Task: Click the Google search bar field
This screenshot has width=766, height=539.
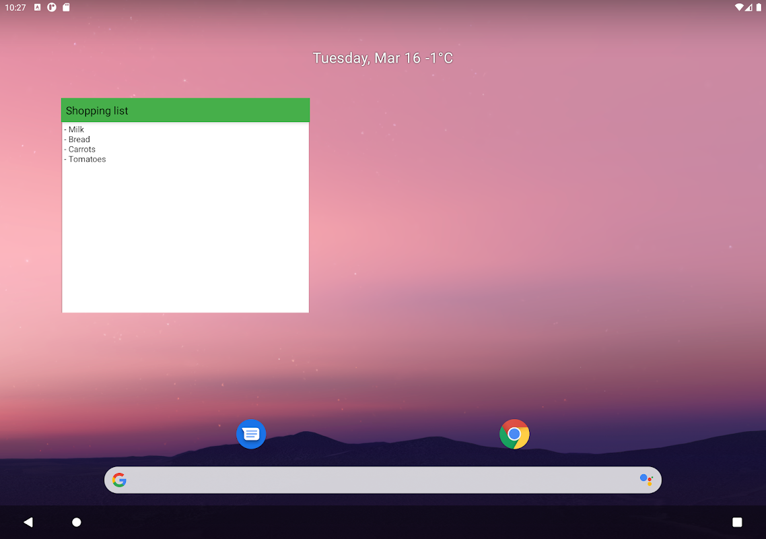Action: (x=383, y=480)
